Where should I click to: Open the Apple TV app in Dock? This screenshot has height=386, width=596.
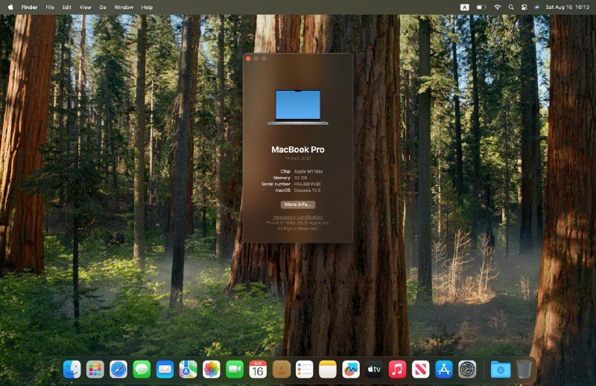coord(374,369)
